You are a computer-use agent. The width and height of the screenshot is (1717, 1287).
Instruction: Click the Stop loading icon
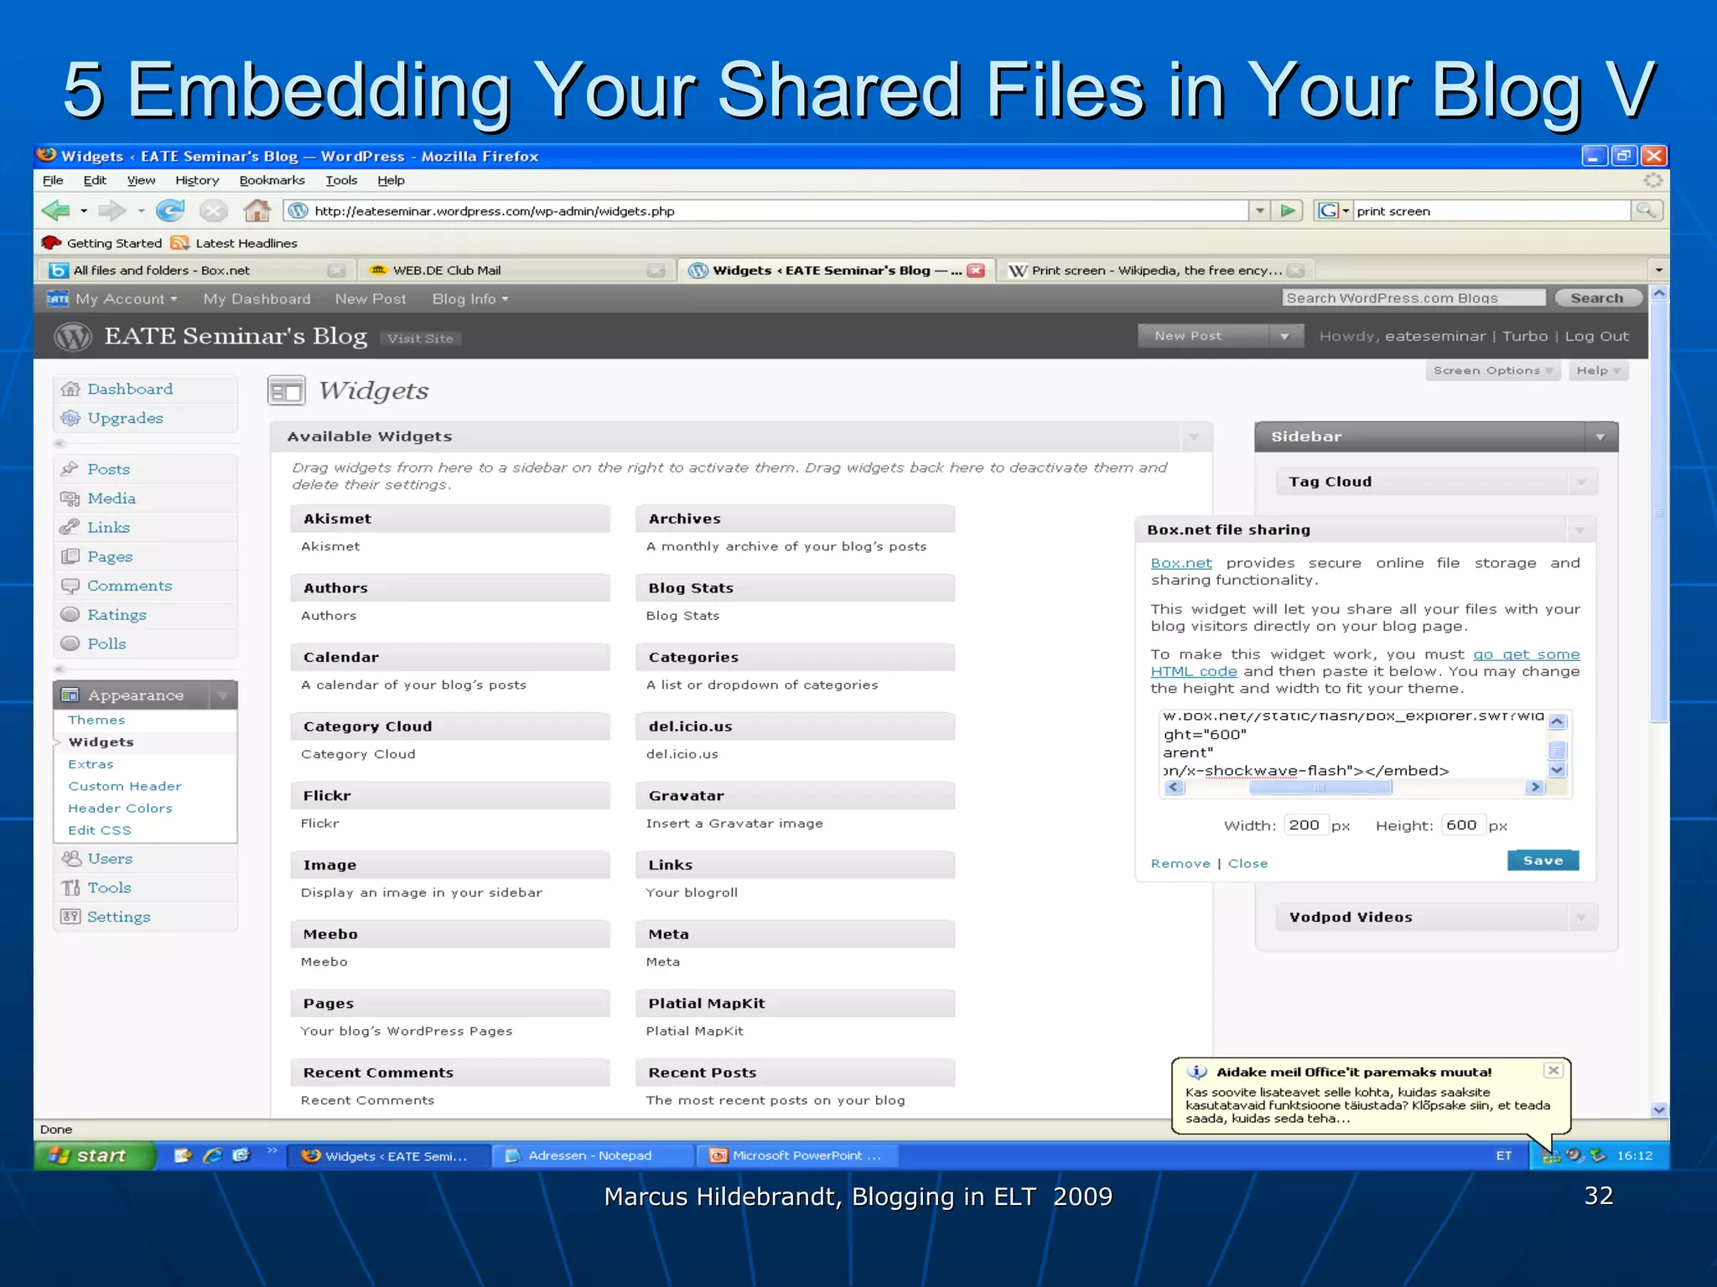[214, 210]
